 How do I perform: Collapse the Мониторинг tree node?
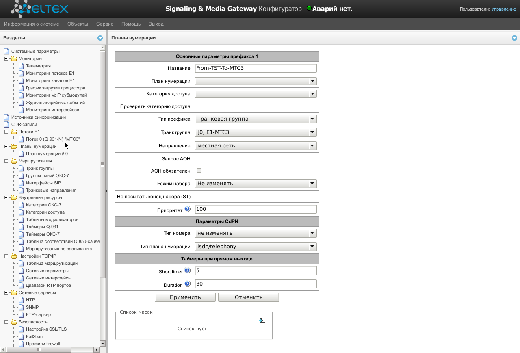click(6, 59)
